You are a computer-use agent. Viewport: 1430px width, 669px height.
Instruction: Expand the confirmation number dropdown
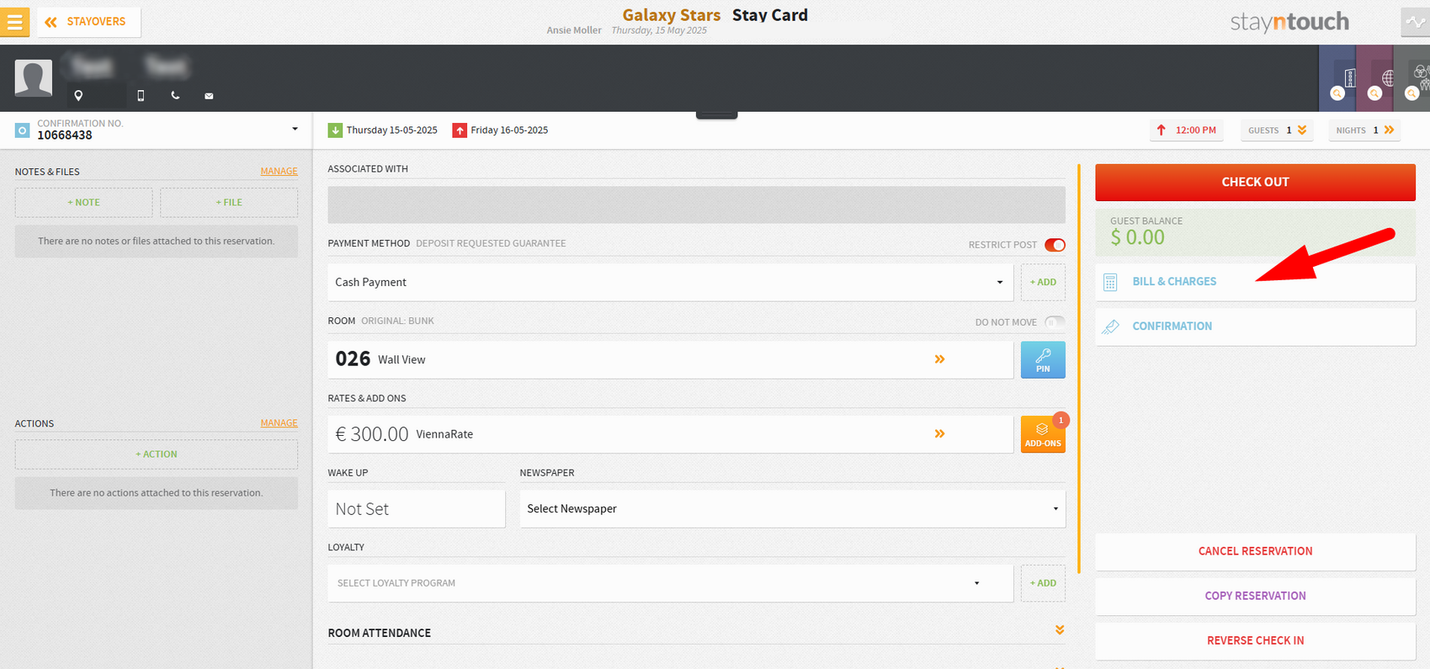pyautogui.click(x=295, y=130)
